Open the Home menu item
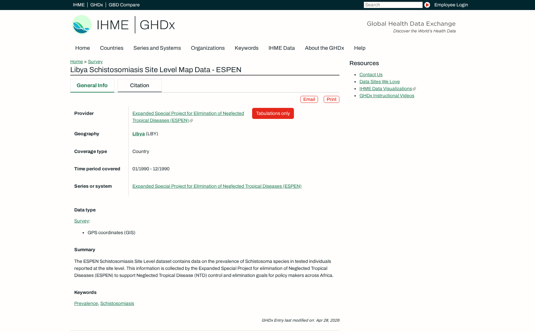Viewport: 535px width, 334px height. click(x=83, y=48)
